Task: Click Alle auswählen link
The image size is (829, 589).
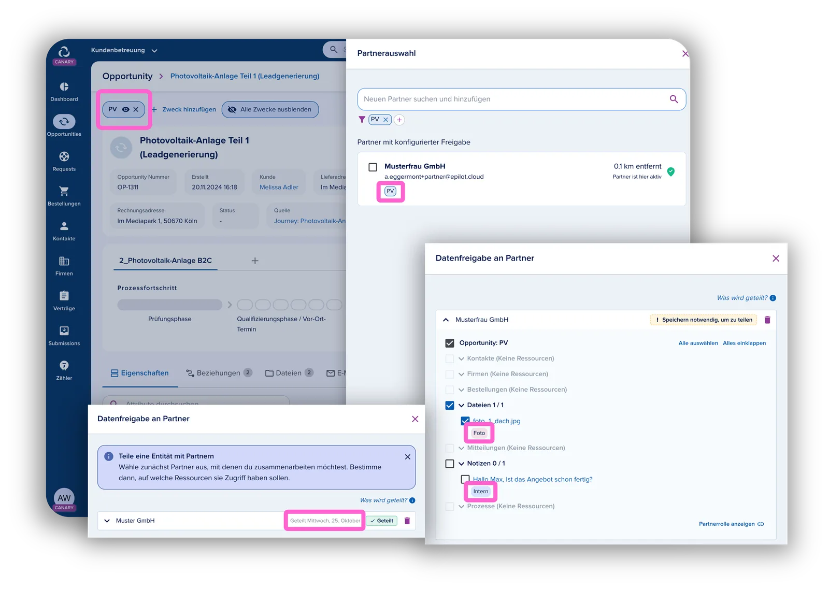Action: pos(698,343)
